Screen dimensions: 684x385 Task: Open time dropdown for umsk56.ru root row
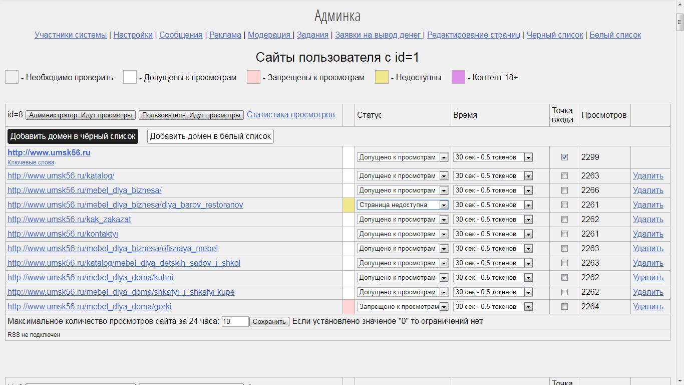point(493,157)
